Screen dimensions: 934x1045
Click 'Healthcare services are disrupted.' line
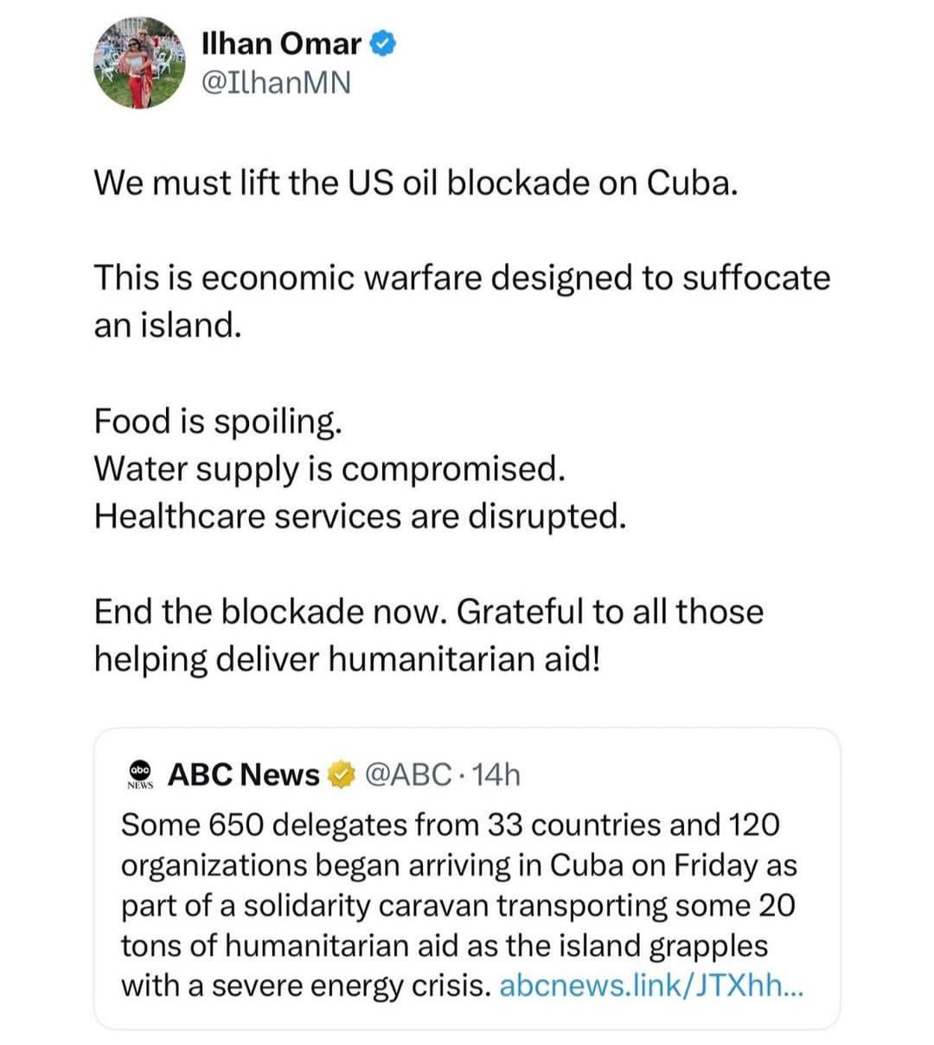[359, 516]
